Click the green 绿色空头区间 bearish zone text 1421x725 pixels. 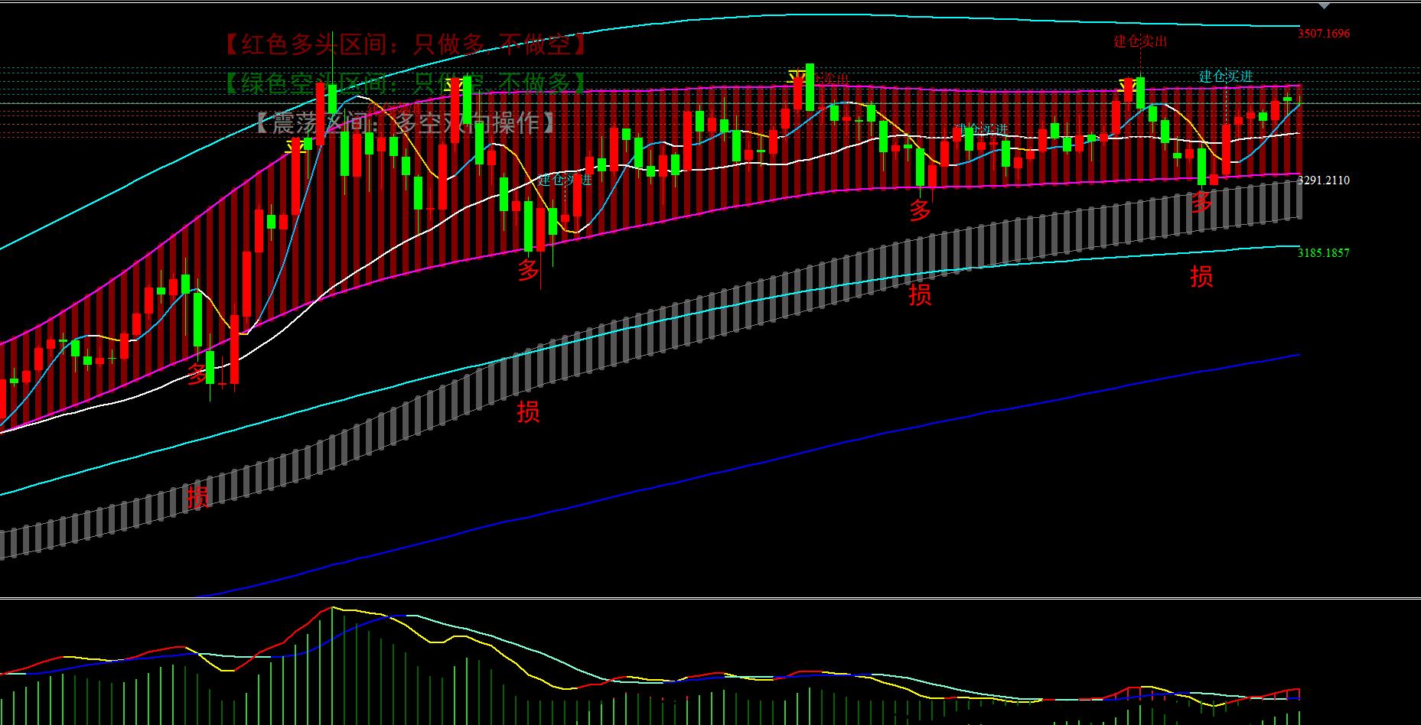coord(406,83)
